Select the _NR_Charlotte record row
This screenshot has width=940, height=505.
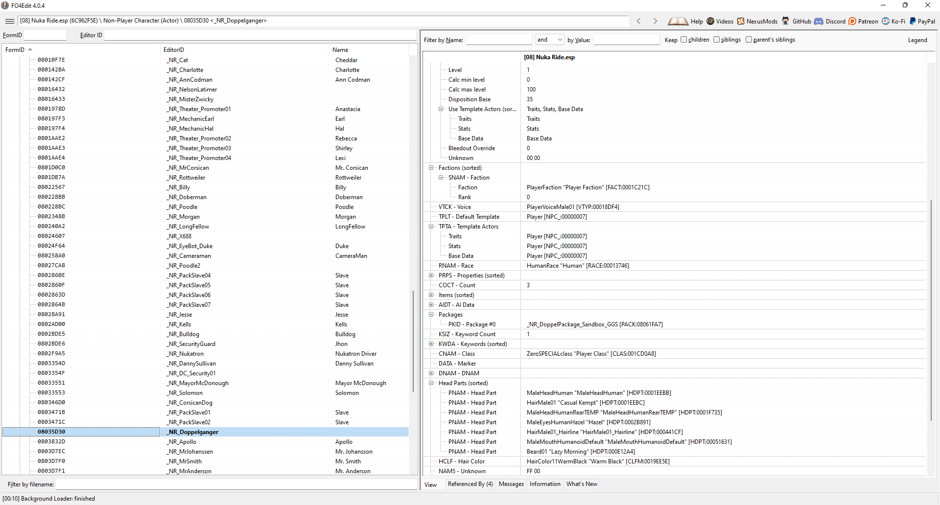coord(206,70)
